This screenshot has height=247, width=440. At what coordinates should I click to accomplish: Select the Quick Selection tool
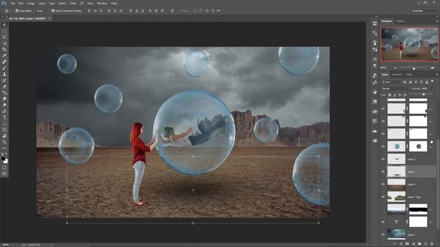click(x=4, y=43)
